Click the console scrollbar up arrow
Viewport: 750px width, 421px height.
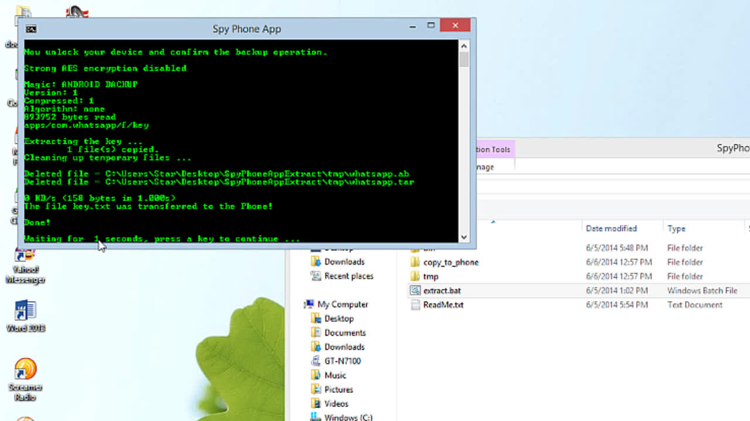coord(464,46)
